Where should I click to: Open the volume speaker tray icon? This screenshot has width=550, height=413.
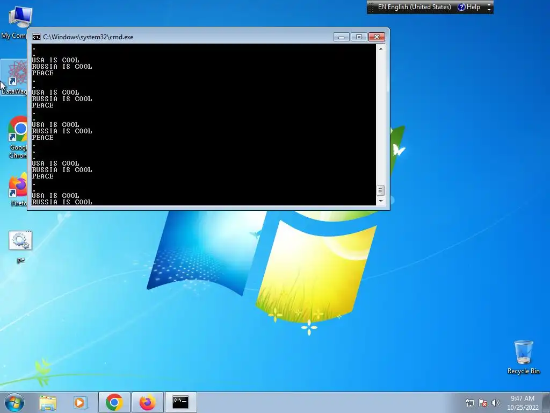(496, 403)
